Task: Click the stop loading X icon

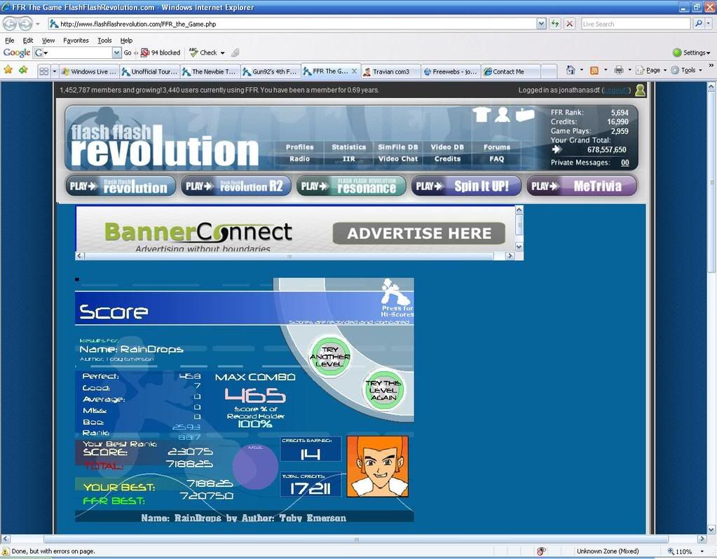Action: [570, 24]
